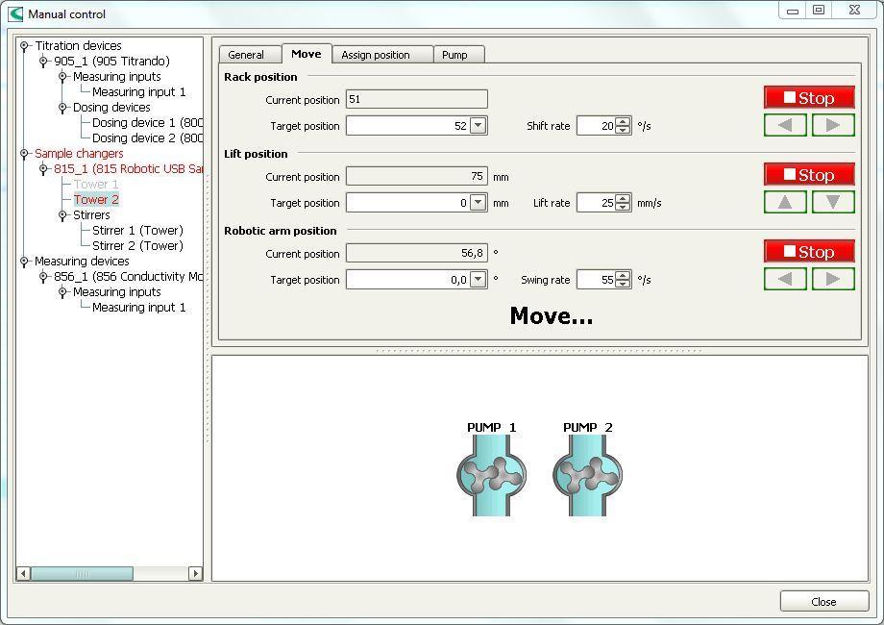This screenshot has height=625, width=884.
Task: Collapse the Stirrers node
Action: (62, 215)
